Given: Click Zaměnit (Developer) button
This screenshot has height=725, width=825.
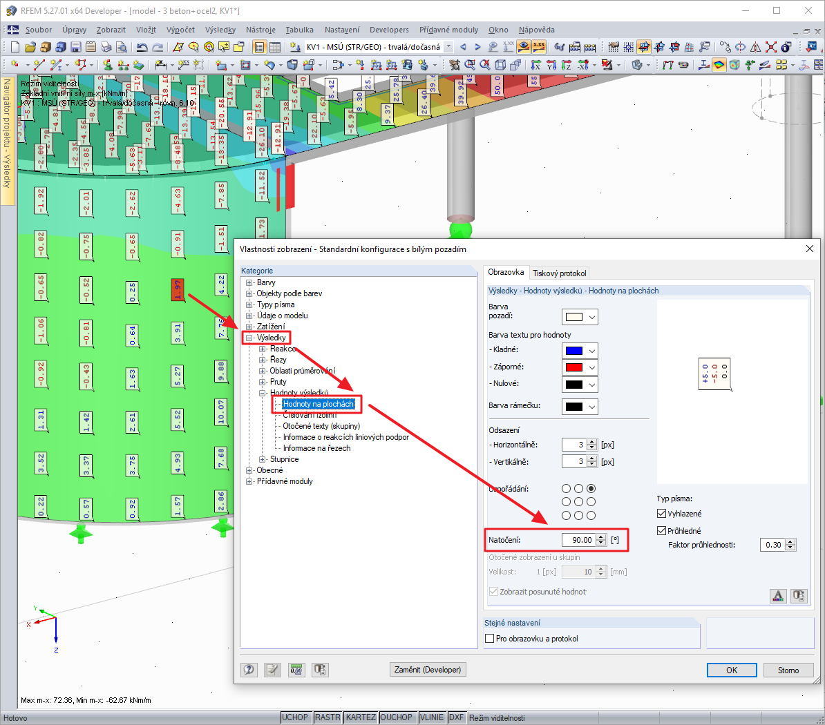Looking at the screenshot, I should (x=428, y=669).
